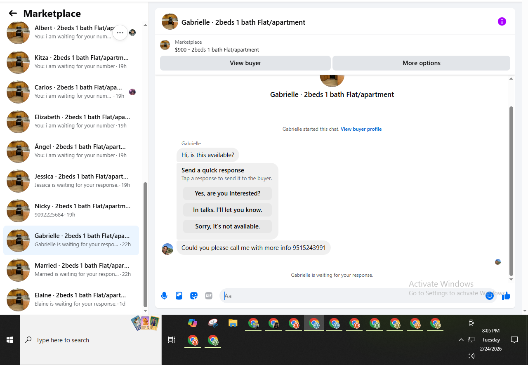Viewport: 528px width, 365px height.
Task: Click the highlighted active Chrome taskbar icon
Action: pyautogui.click(x=314, y=323)
